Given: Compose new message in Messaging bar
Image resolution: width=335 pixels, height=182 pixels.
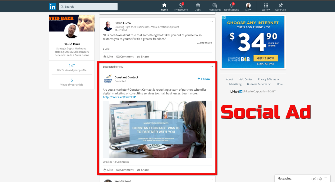Looking at the screenshot, I should click(314, 179).
